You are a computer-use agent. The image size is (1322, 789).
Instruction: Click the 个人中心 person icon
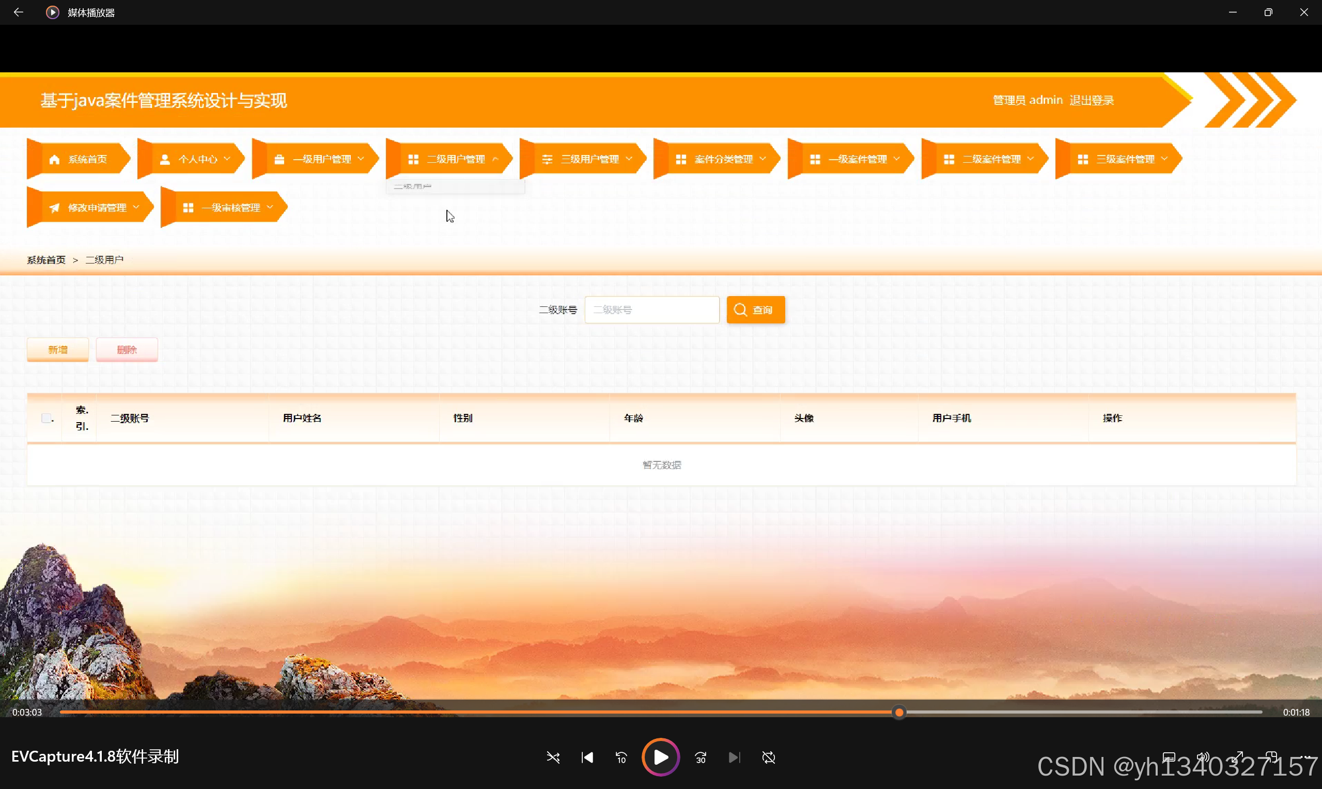point(165,160)
